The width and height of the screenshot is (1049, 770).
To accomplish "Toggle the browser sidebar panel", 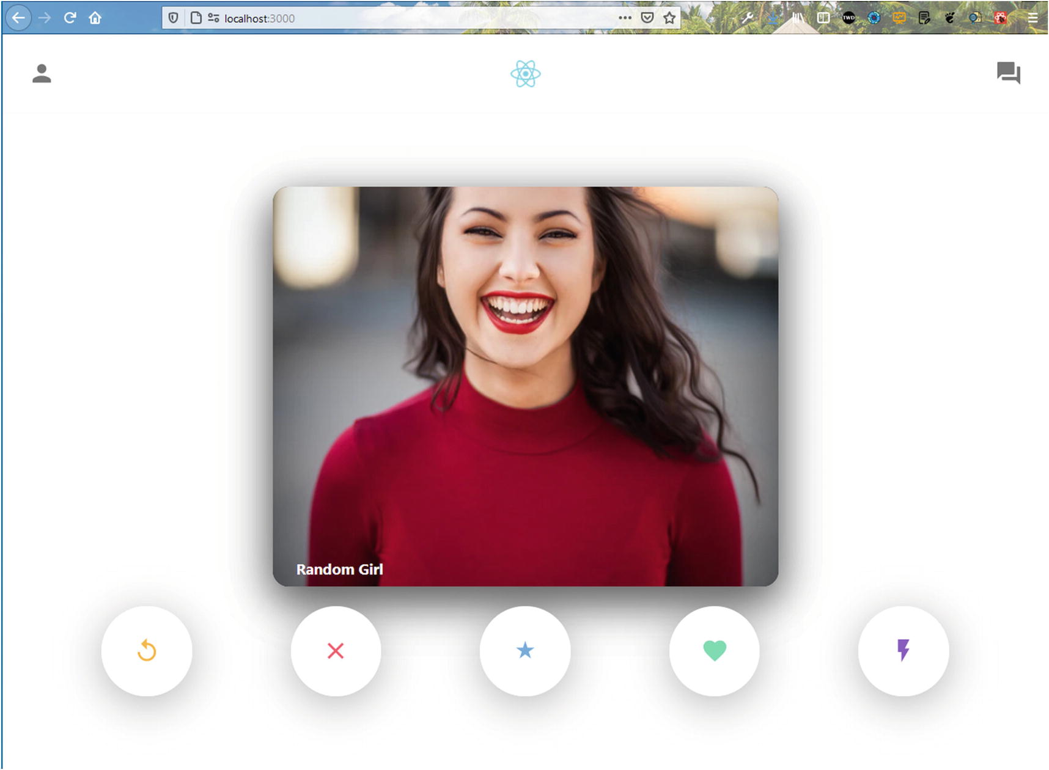I will point(823,18).
